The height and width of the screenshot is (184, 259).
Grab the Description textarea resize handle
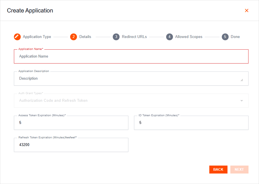tap(242, 80)
